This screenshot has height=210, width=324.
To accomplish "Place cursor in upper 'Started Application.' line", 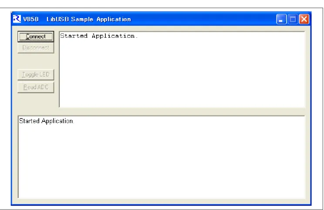I will (99, 36).
